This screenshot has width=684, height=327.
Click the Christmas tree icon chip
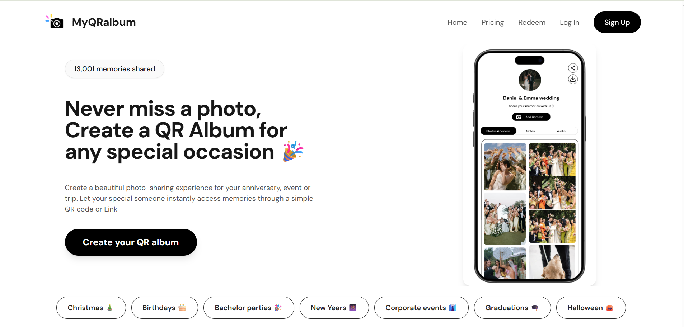[x=110, y=308]
